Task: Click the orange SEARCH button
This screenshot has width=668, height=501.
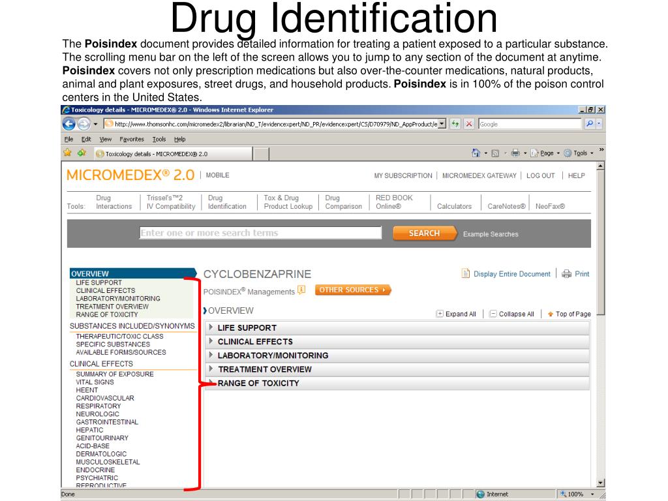Action: tap(424, 233)
